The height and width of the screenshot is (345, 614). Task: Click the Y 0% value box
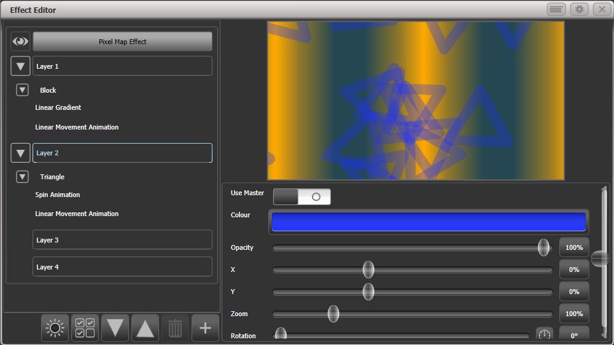(574, 292)
